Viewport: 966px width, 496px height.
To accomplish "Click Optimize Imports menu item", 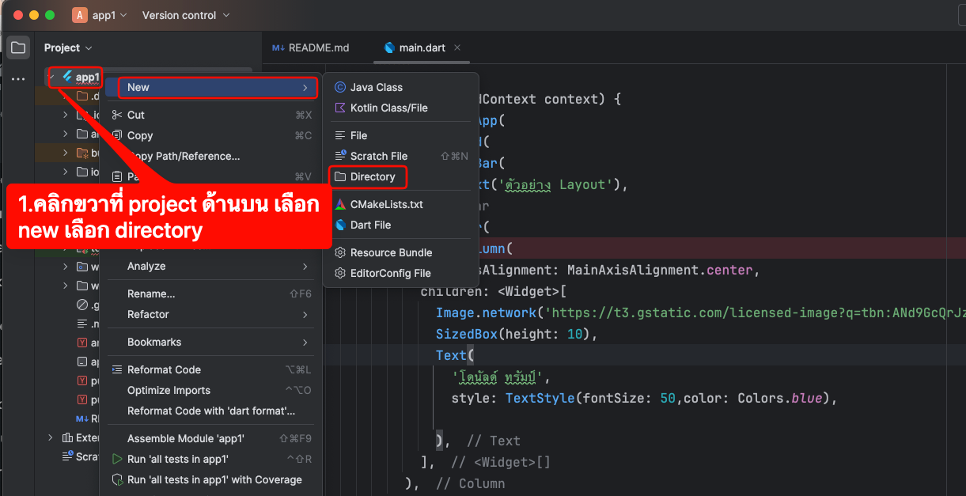I will (x=169, y=390).
